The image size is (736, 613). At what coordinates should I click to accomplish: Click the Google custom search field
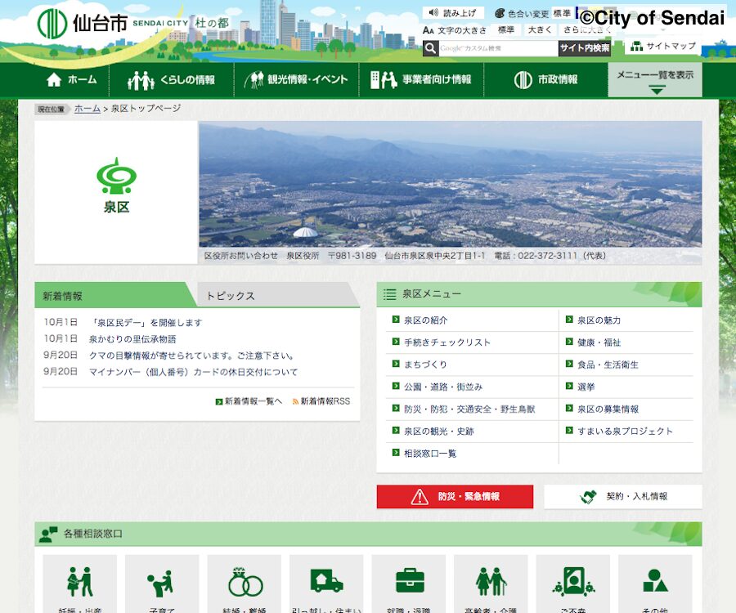point(497,48)
